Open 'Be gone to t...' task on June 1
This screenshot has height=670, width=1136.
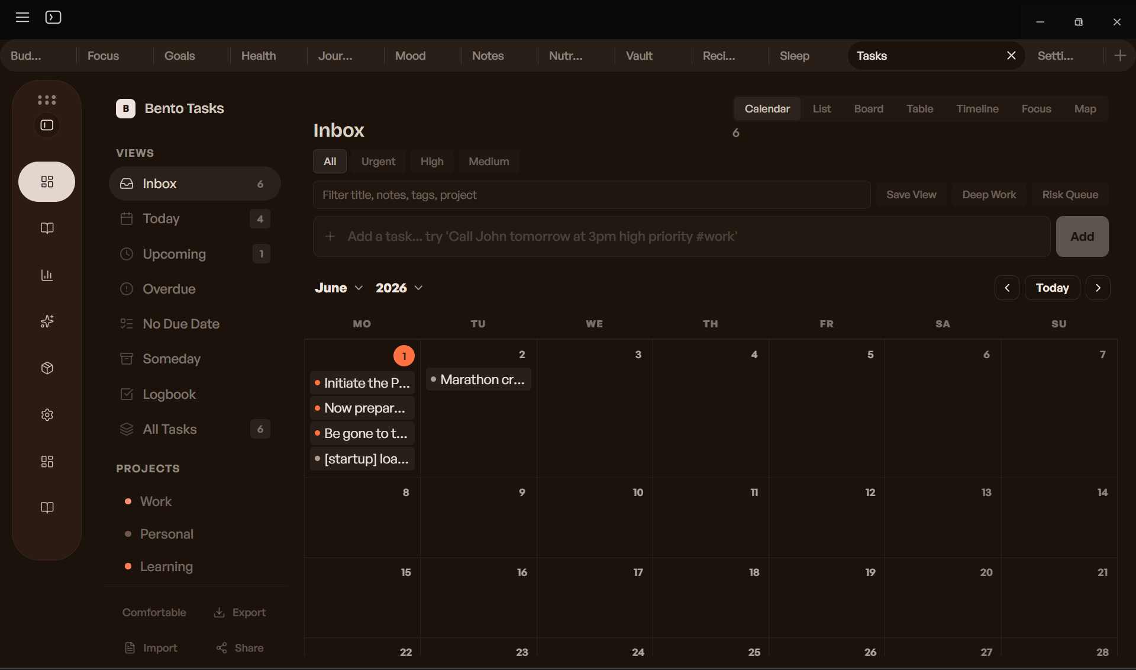pos(362,433)
